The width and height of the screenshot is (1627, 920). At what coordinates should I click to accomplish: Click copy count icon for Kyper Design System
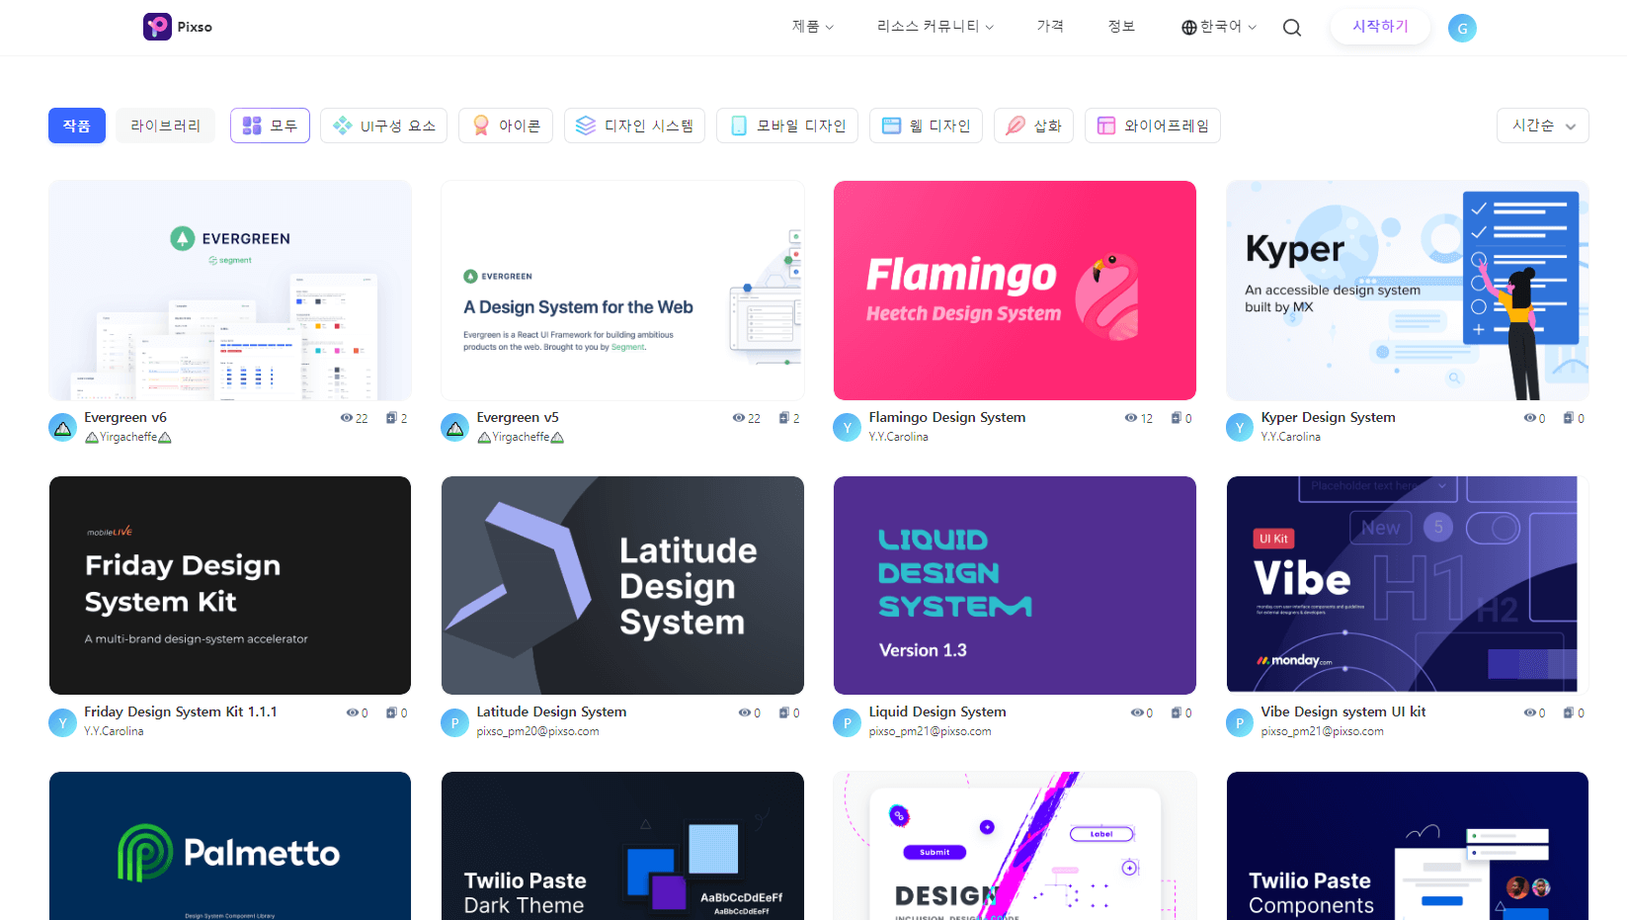pyautogui.click(x=1569, y=418)
